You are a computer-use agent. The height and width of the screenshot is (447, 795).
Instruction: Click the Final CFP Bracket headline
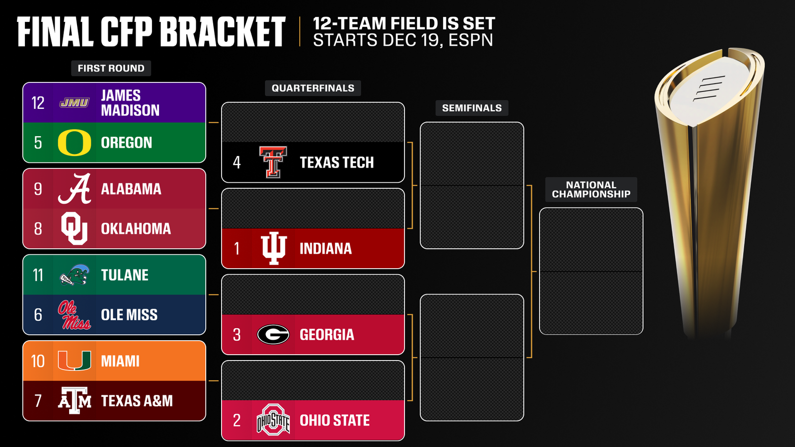[x=151, y=32]
